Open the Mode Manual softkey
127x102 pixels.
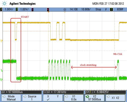[11, 98]
